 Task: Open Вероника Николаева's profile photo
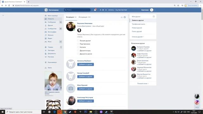pos(71,27)
